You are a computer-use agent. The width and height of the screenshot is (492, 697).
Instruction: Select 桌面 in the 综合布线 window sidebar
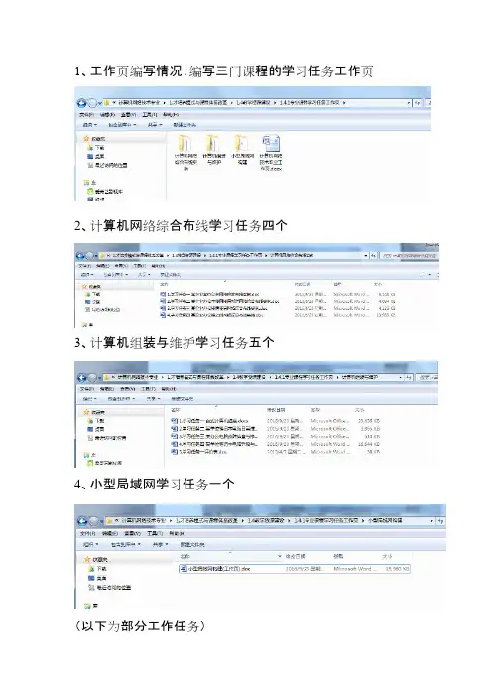[93, 302]
